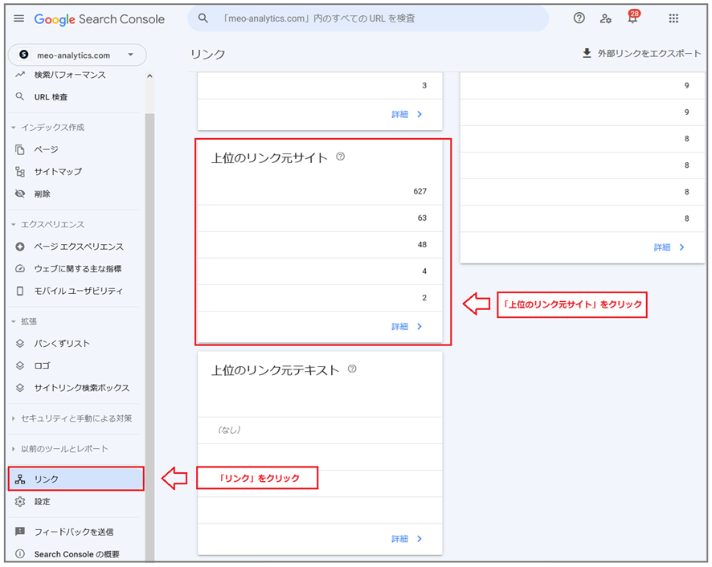The width and height of the screenshot is (712, 567).
Task: Open notifications bell with 28 badge
Action: pyautogui.click(x=632, y=17)
